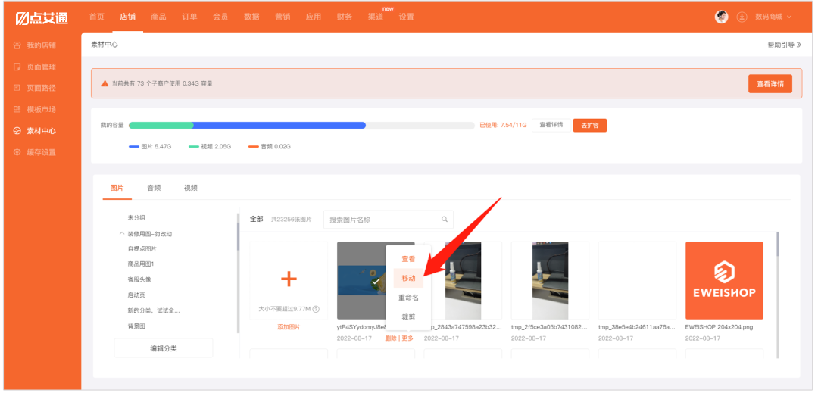Click the search magnifier icon
This screenshot has height=393, width=818.
point(445,220)
